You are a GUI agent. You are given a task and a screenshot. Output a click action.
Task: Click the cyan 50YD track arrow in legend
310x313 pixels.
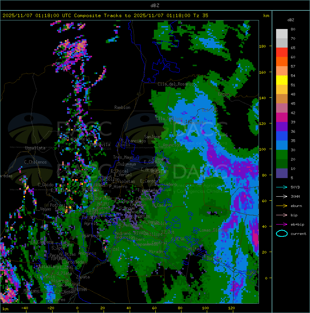coord(282,187)
